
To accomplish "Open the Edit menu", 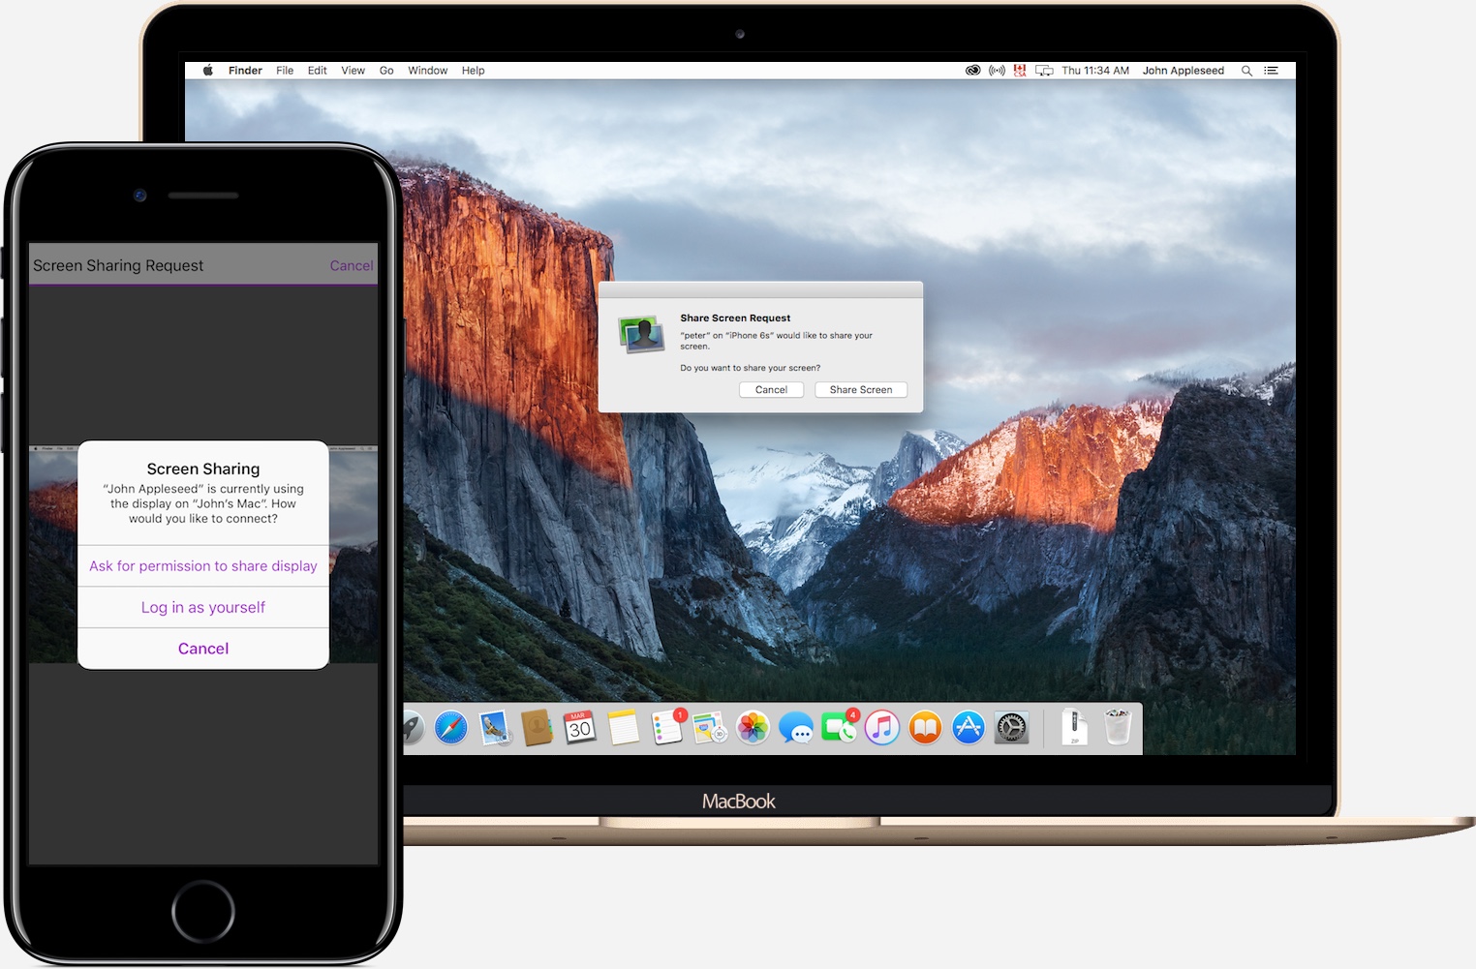I will click(x=318, y=71).
